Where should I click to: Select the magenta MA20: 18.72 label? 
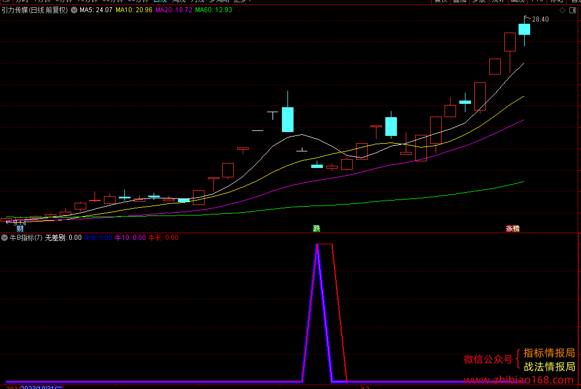click(174, 10)
